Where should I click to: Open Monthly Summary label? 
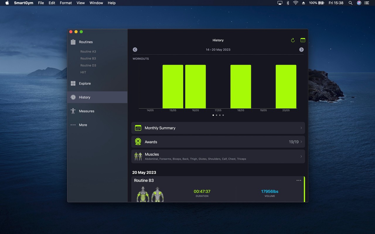click(x=160, y=128)
